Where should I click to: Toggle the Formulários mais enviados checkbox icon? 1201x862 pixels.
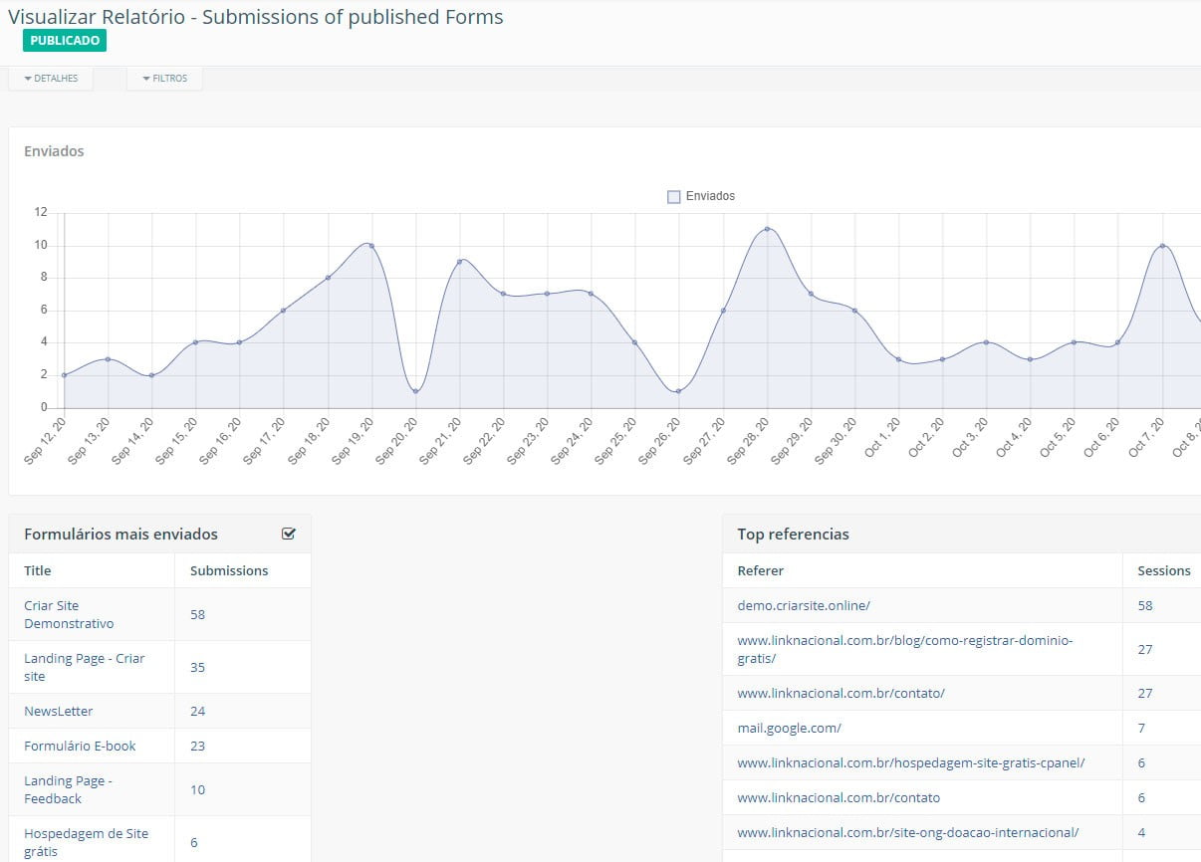[289, 534]
